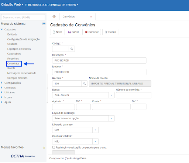Click the Código search magnifier icon
Viewport: 189px width, 163px height.
coord(72,49)
